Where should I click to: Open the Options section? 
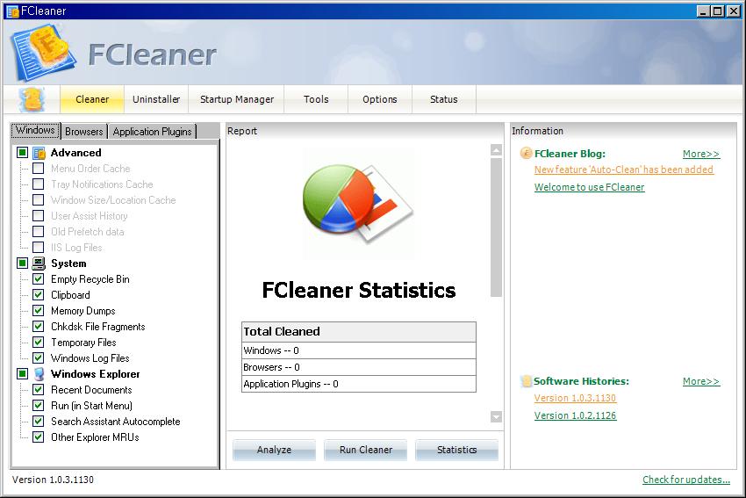pyautogui.click(x=380, y=99)
